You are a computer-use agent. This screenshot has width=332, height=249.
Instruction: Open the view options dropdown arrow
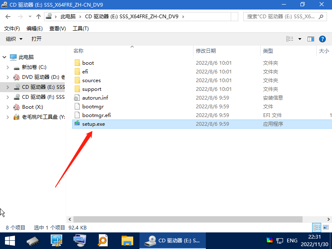(300, 39)
